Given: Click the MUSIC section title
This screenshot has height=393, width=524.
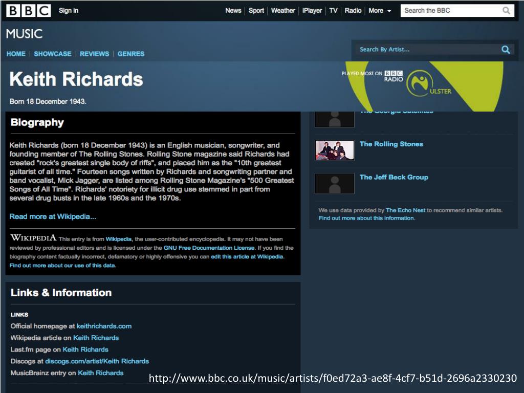Looking at the screenshot, I should 25,34.
